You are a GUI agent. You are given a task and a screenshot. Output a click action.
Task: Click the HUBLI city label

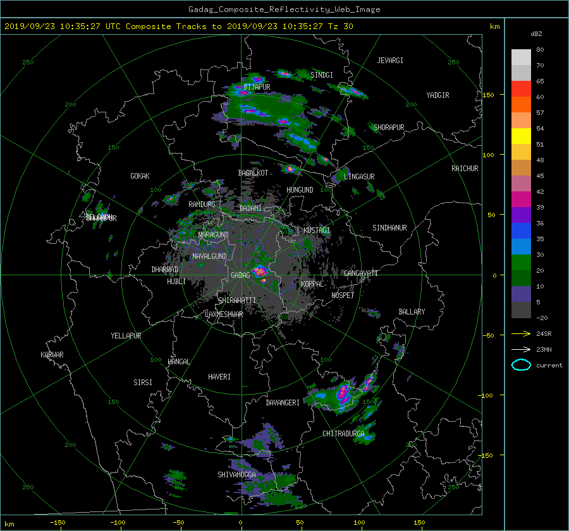click(176, 282)
